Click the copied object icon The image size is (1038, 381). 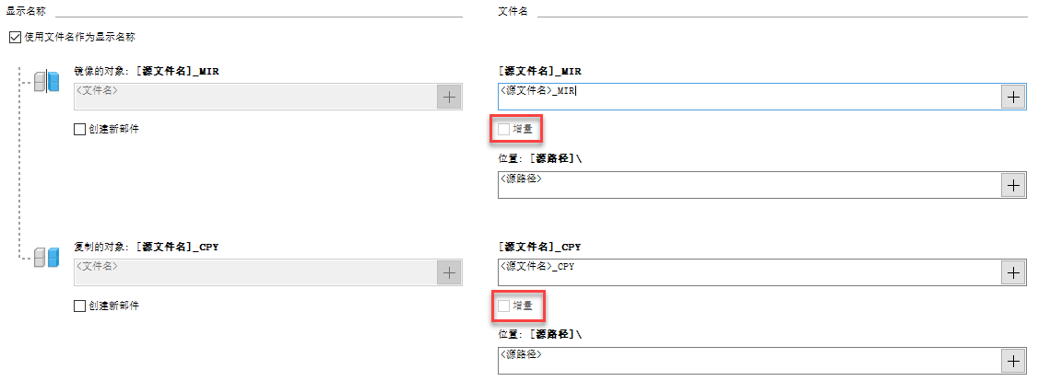click(46, 259)
